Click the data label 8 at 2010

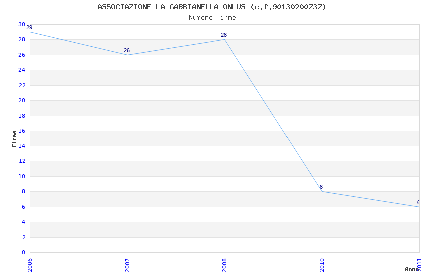tap(321, 187)
